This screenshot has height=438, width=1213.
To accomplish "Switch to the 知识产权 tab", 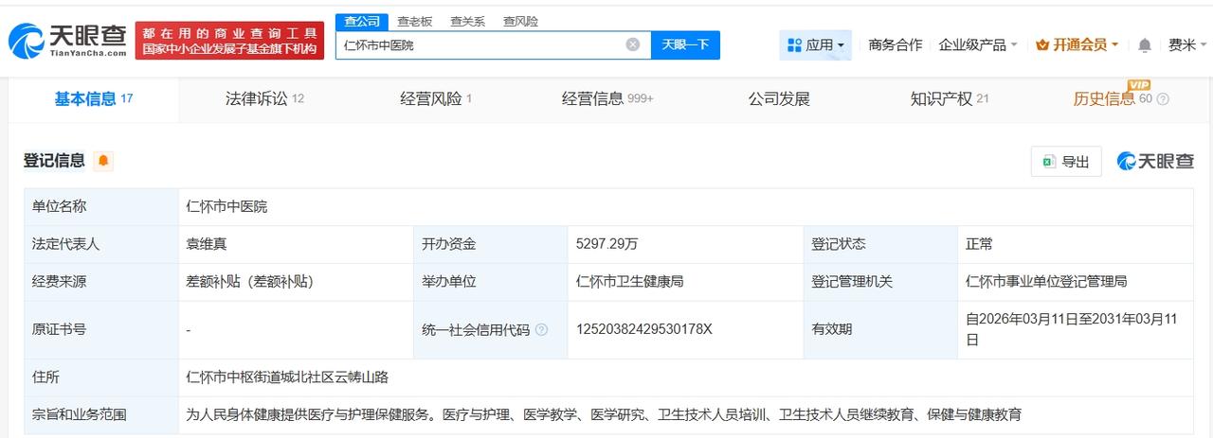I will (950, 98).
